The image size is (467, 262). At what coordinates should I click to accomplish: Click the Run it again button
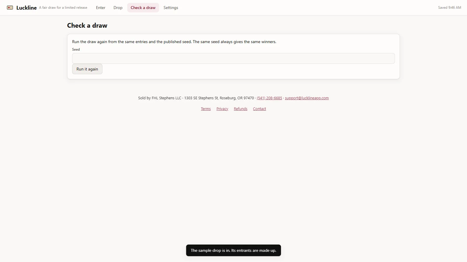[x=87, y=69]
